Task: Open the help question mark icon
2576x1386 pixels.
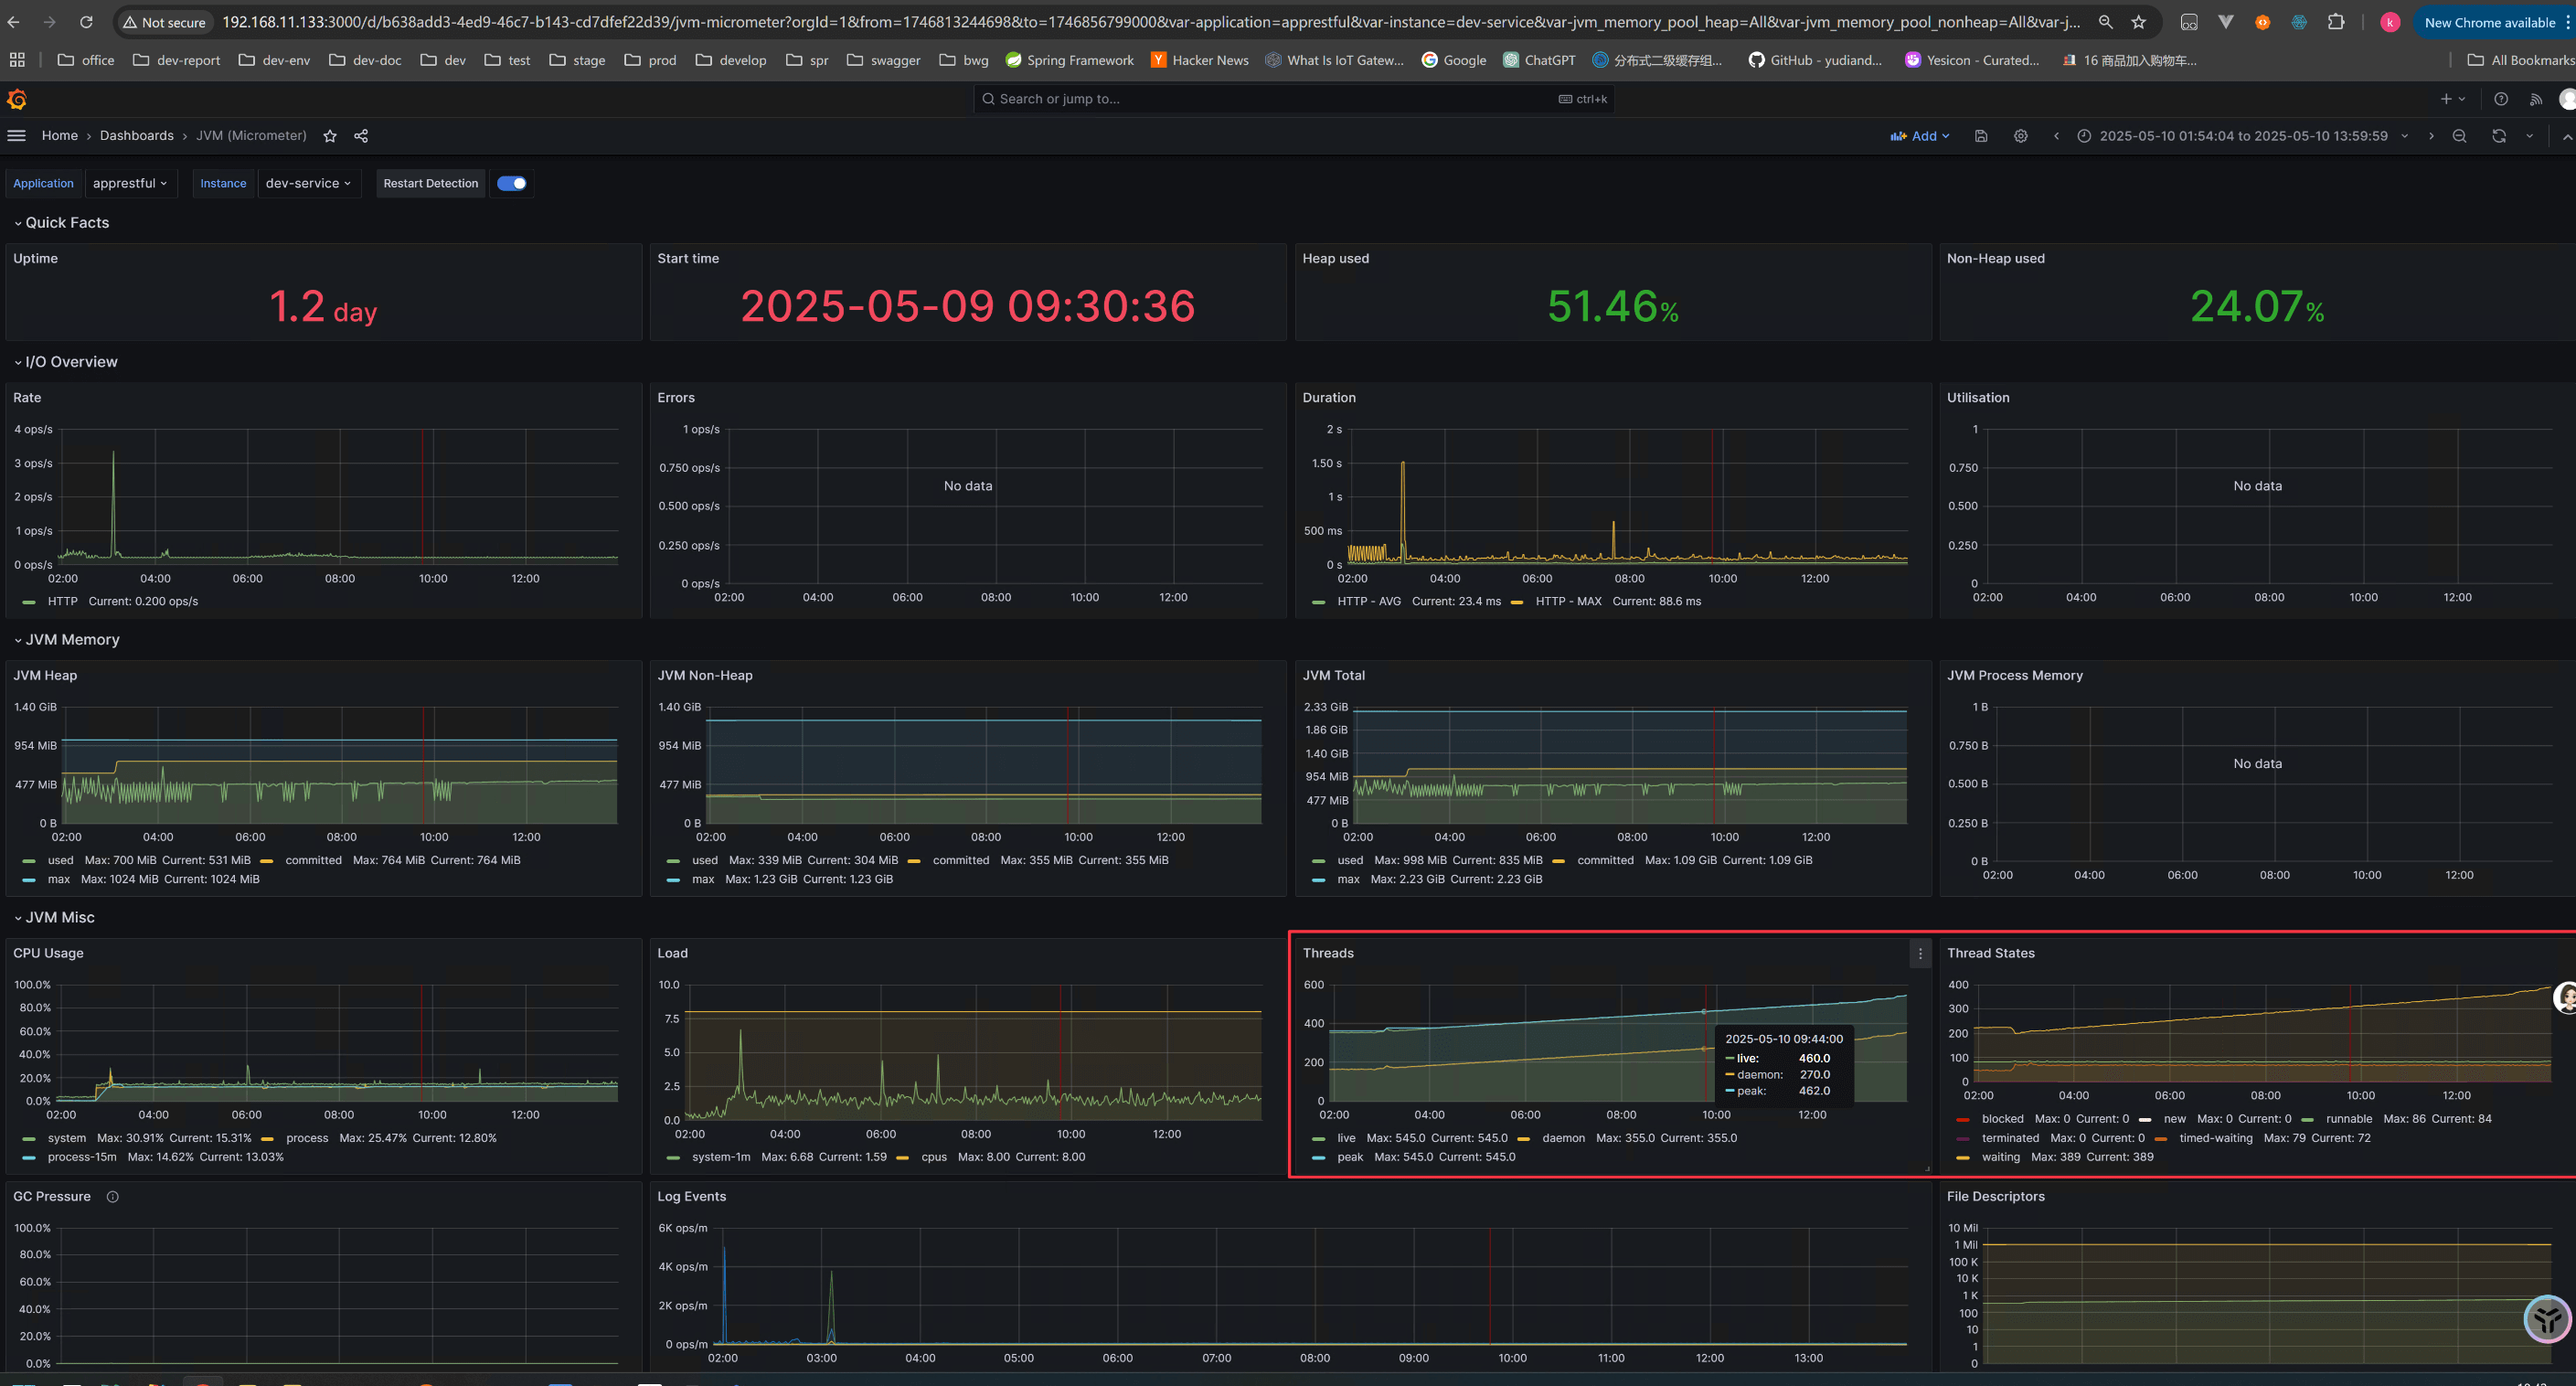Action: click(2500, 99)
